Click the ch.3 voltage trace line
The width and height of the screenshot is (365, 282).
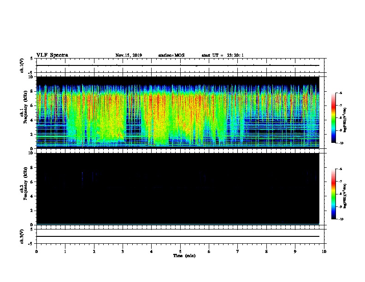[177, 236]
